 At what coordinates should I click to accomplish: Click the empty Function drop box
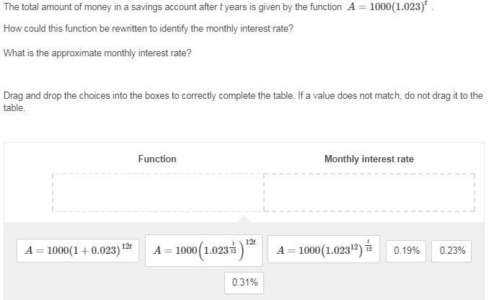point(158,192)
